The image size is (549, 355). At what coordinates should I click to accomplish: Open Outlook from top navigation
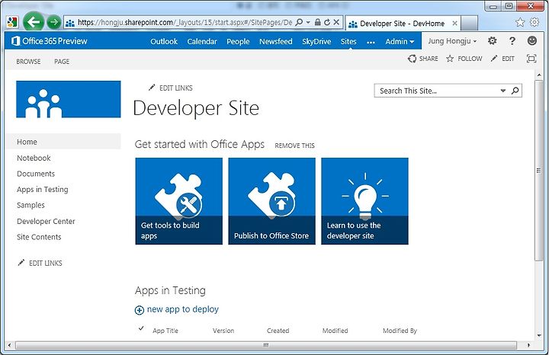point(164,41)
